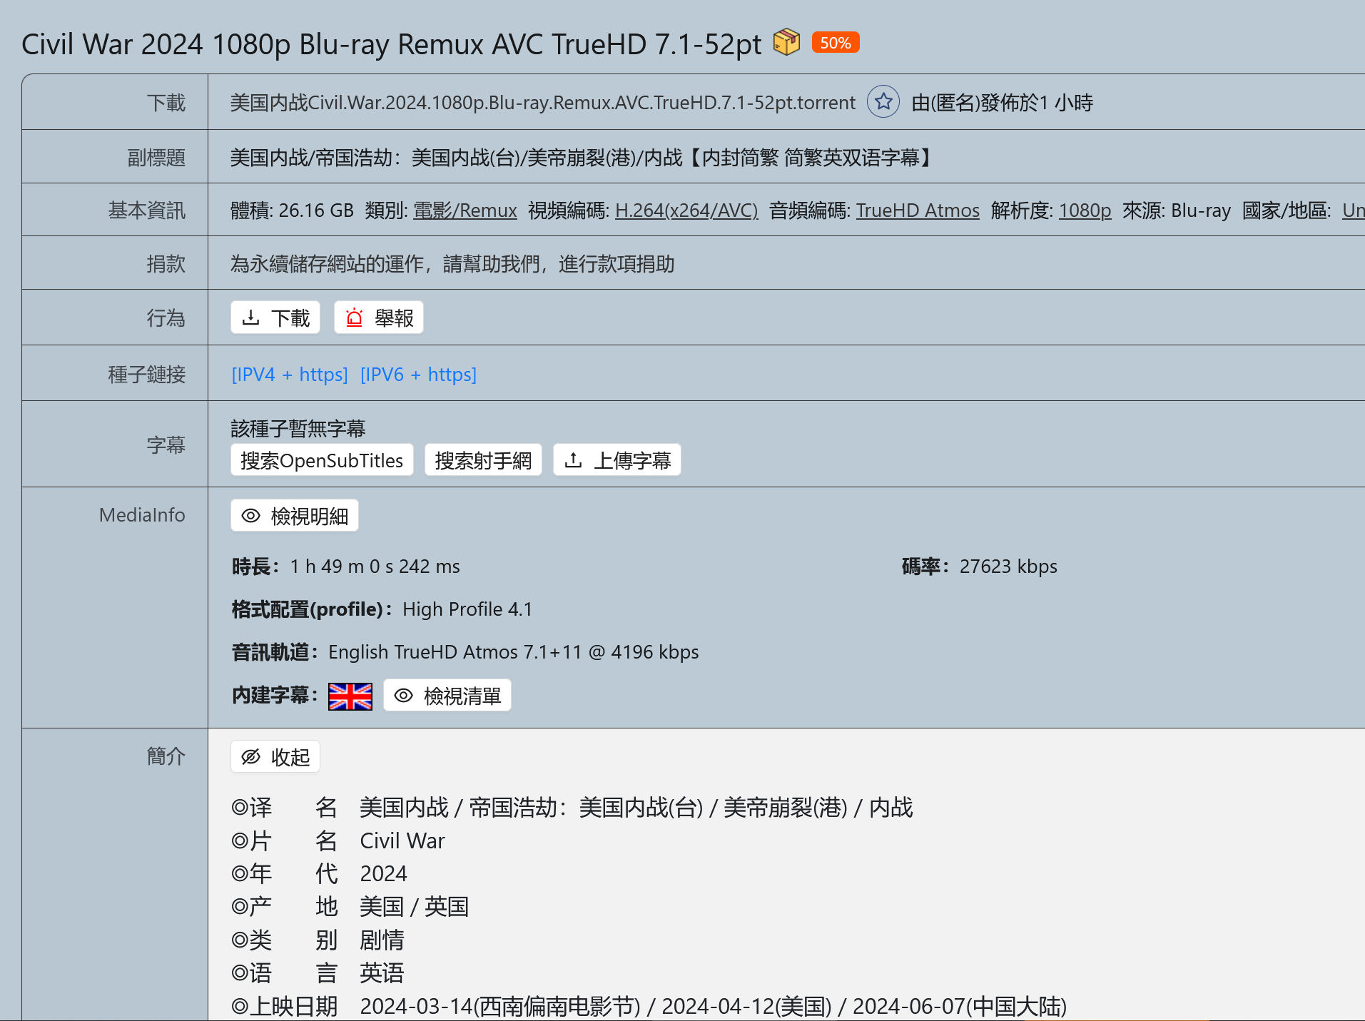Bookmark torrent with the star icon
The width and height of the screenshot is (1365, 1021).
point(883,102)
